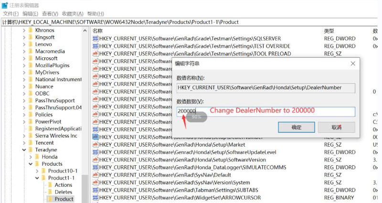Viewport: 382px width, 203px height.
Task: Click the DWORD icon of SIMULATECOMMS value
Action: point(95,168)
